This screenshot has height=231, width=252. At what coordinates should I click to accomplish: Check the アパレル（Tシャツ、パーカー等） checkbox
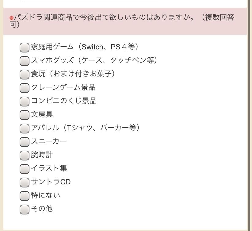25,129
